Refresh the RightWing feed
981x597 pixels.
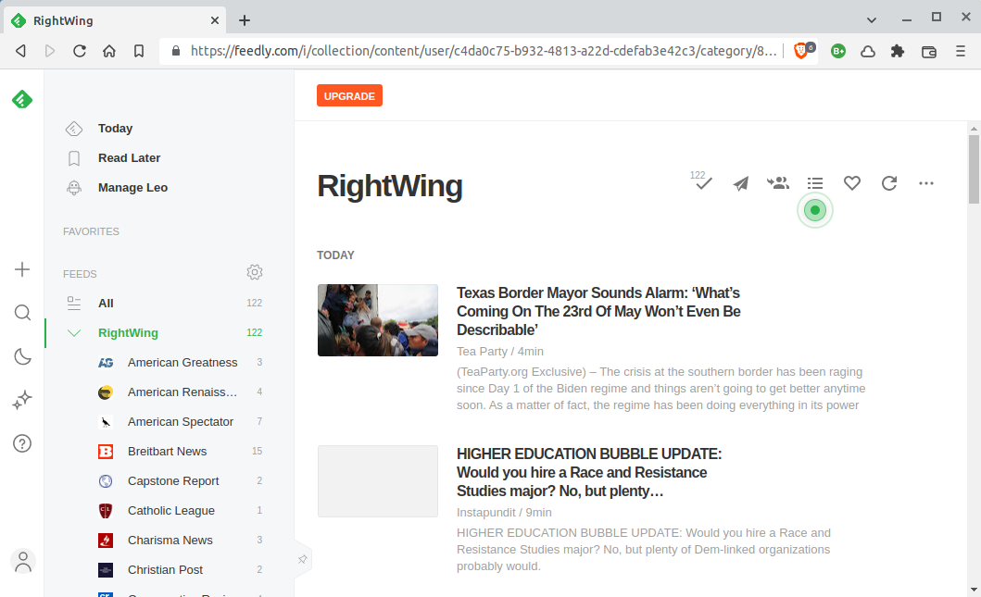coord(889,183)
